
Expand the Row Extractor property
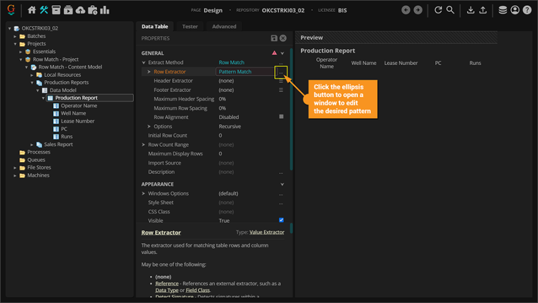[149, 72]
